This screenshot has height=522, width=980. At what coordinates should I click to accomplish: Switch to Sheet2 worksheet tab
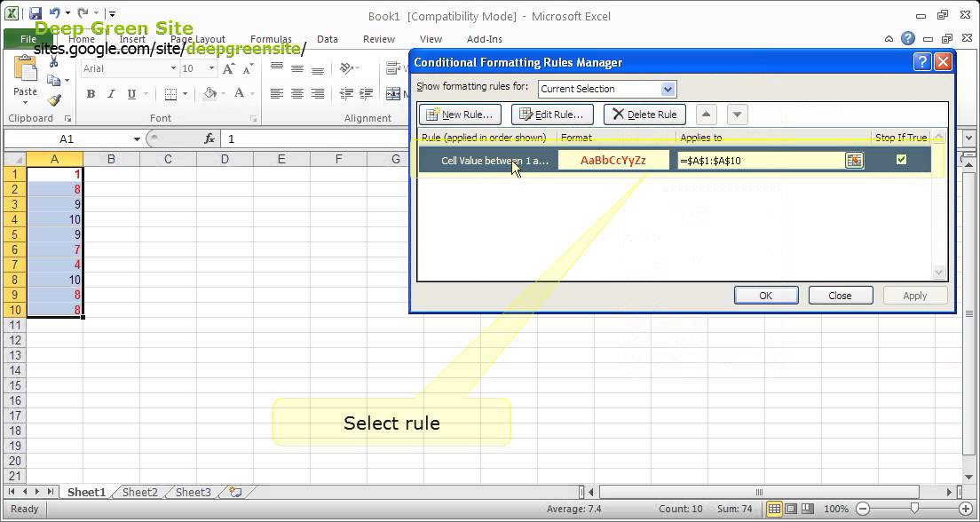pos(140,493)
